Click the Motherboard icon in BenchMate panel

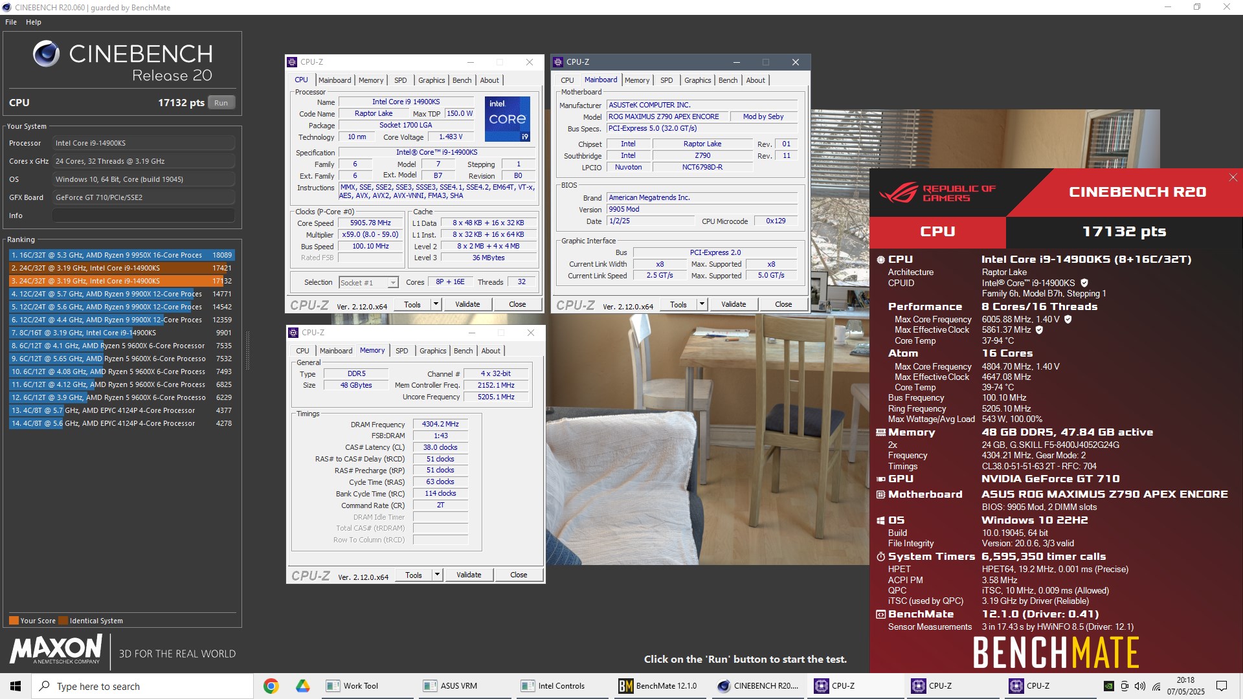[880, 494]
